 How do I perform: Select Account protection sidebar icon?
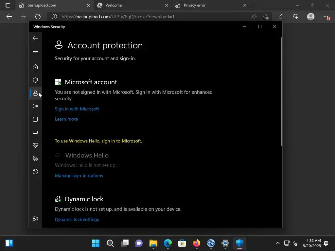35,93
